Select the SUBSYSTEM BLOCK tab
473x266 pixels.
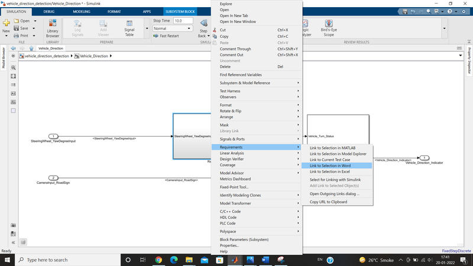(x=180, y=11)
